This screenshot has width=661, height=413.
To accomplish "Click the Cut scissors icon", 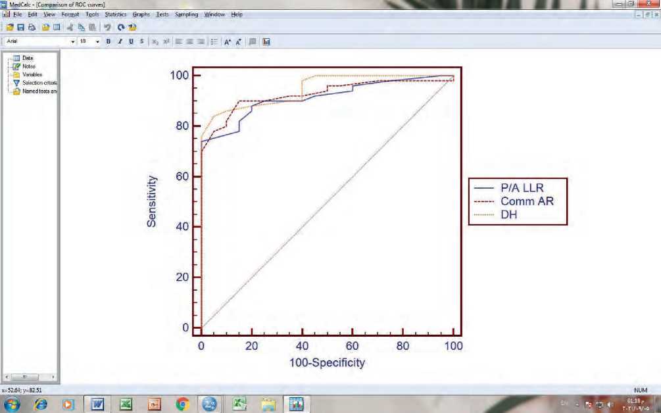I will tap(70, 28).
